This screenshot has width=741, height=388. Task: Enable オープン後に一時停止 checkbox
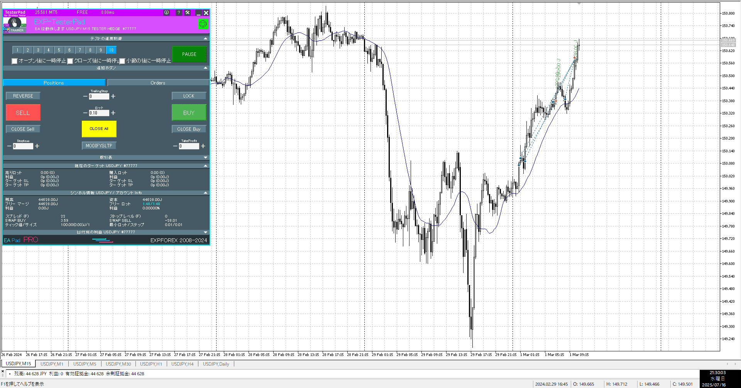15,61
